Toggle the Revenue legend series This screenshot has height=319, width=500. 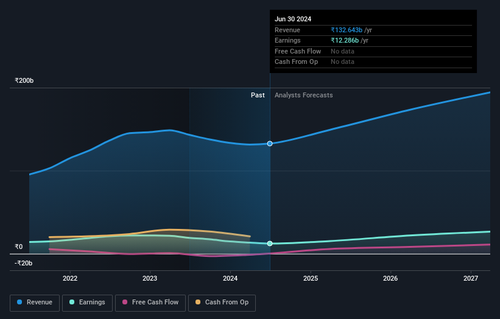[35, 303]
